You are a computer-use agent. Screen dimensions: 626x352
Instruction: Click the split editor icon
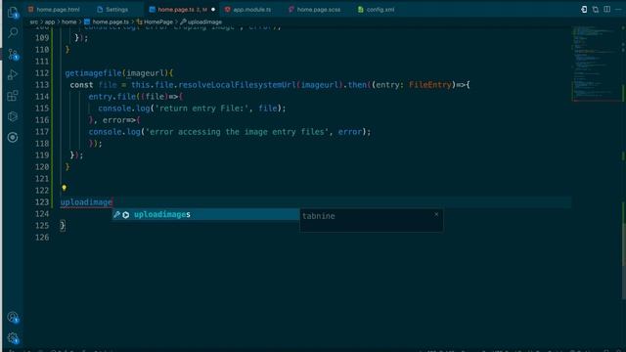click(606, 9)
